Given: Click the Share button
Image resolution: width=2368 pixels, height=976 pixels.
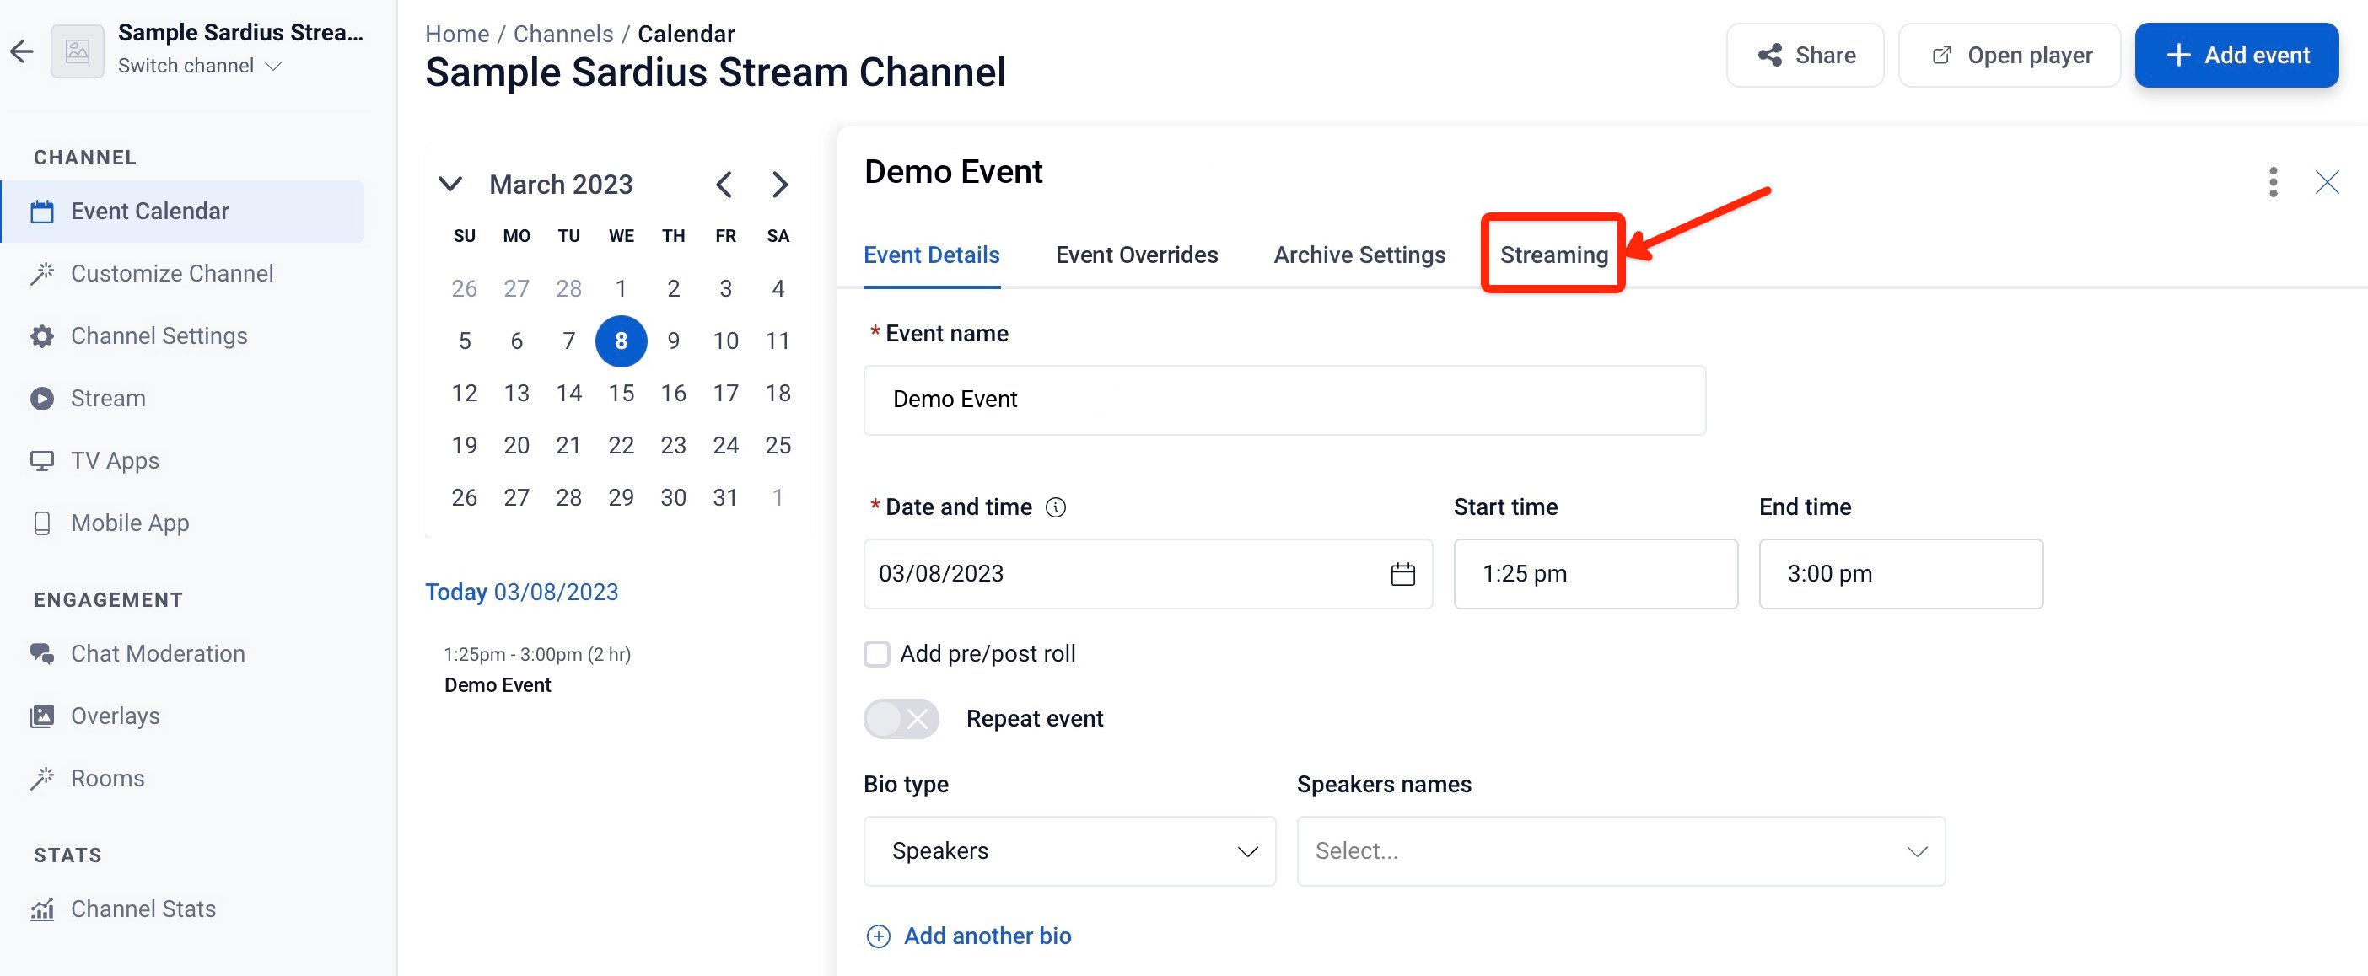Looking at the screenshot, I should 1806,55.
